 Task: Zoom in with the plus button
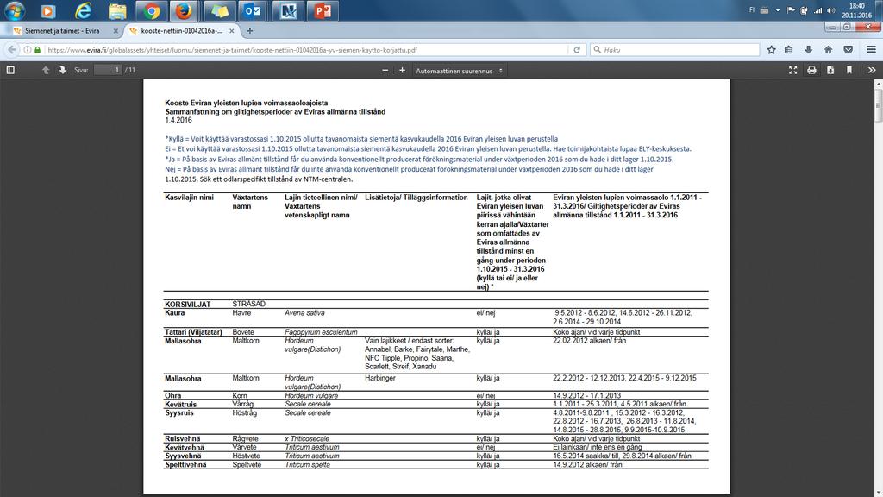(x=402, y=71)
